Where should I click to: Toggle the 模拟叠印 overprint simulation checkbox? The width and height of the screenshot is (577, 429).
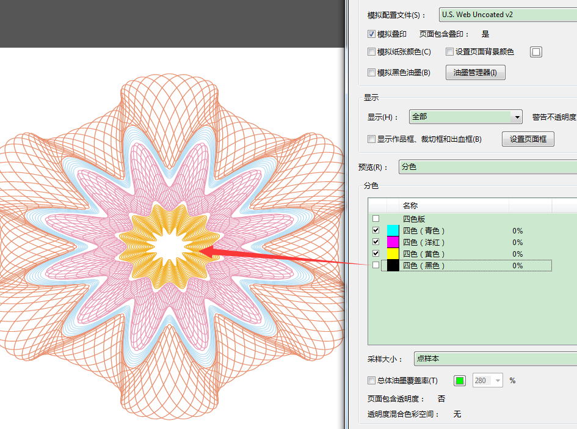pos(371,34)
